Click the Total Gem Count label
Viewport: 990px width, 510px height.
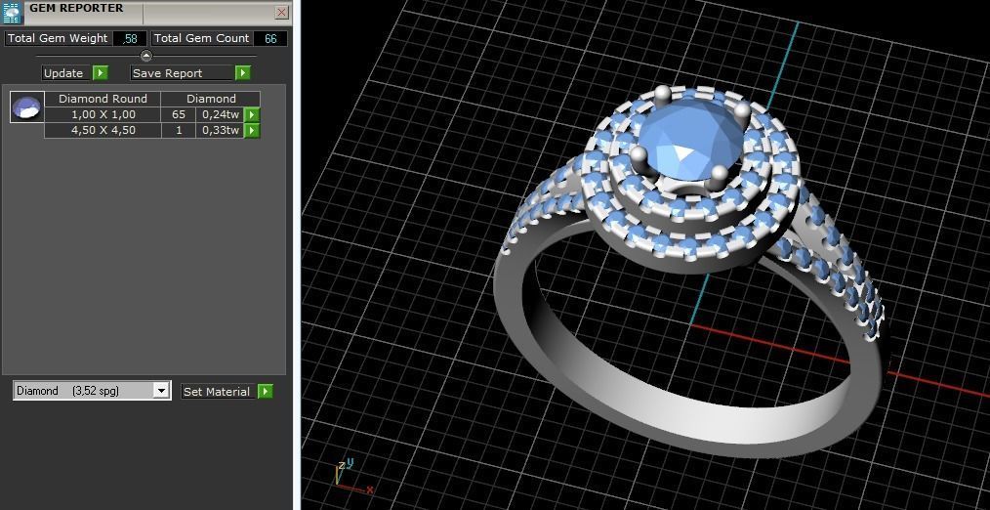(202, 38)
